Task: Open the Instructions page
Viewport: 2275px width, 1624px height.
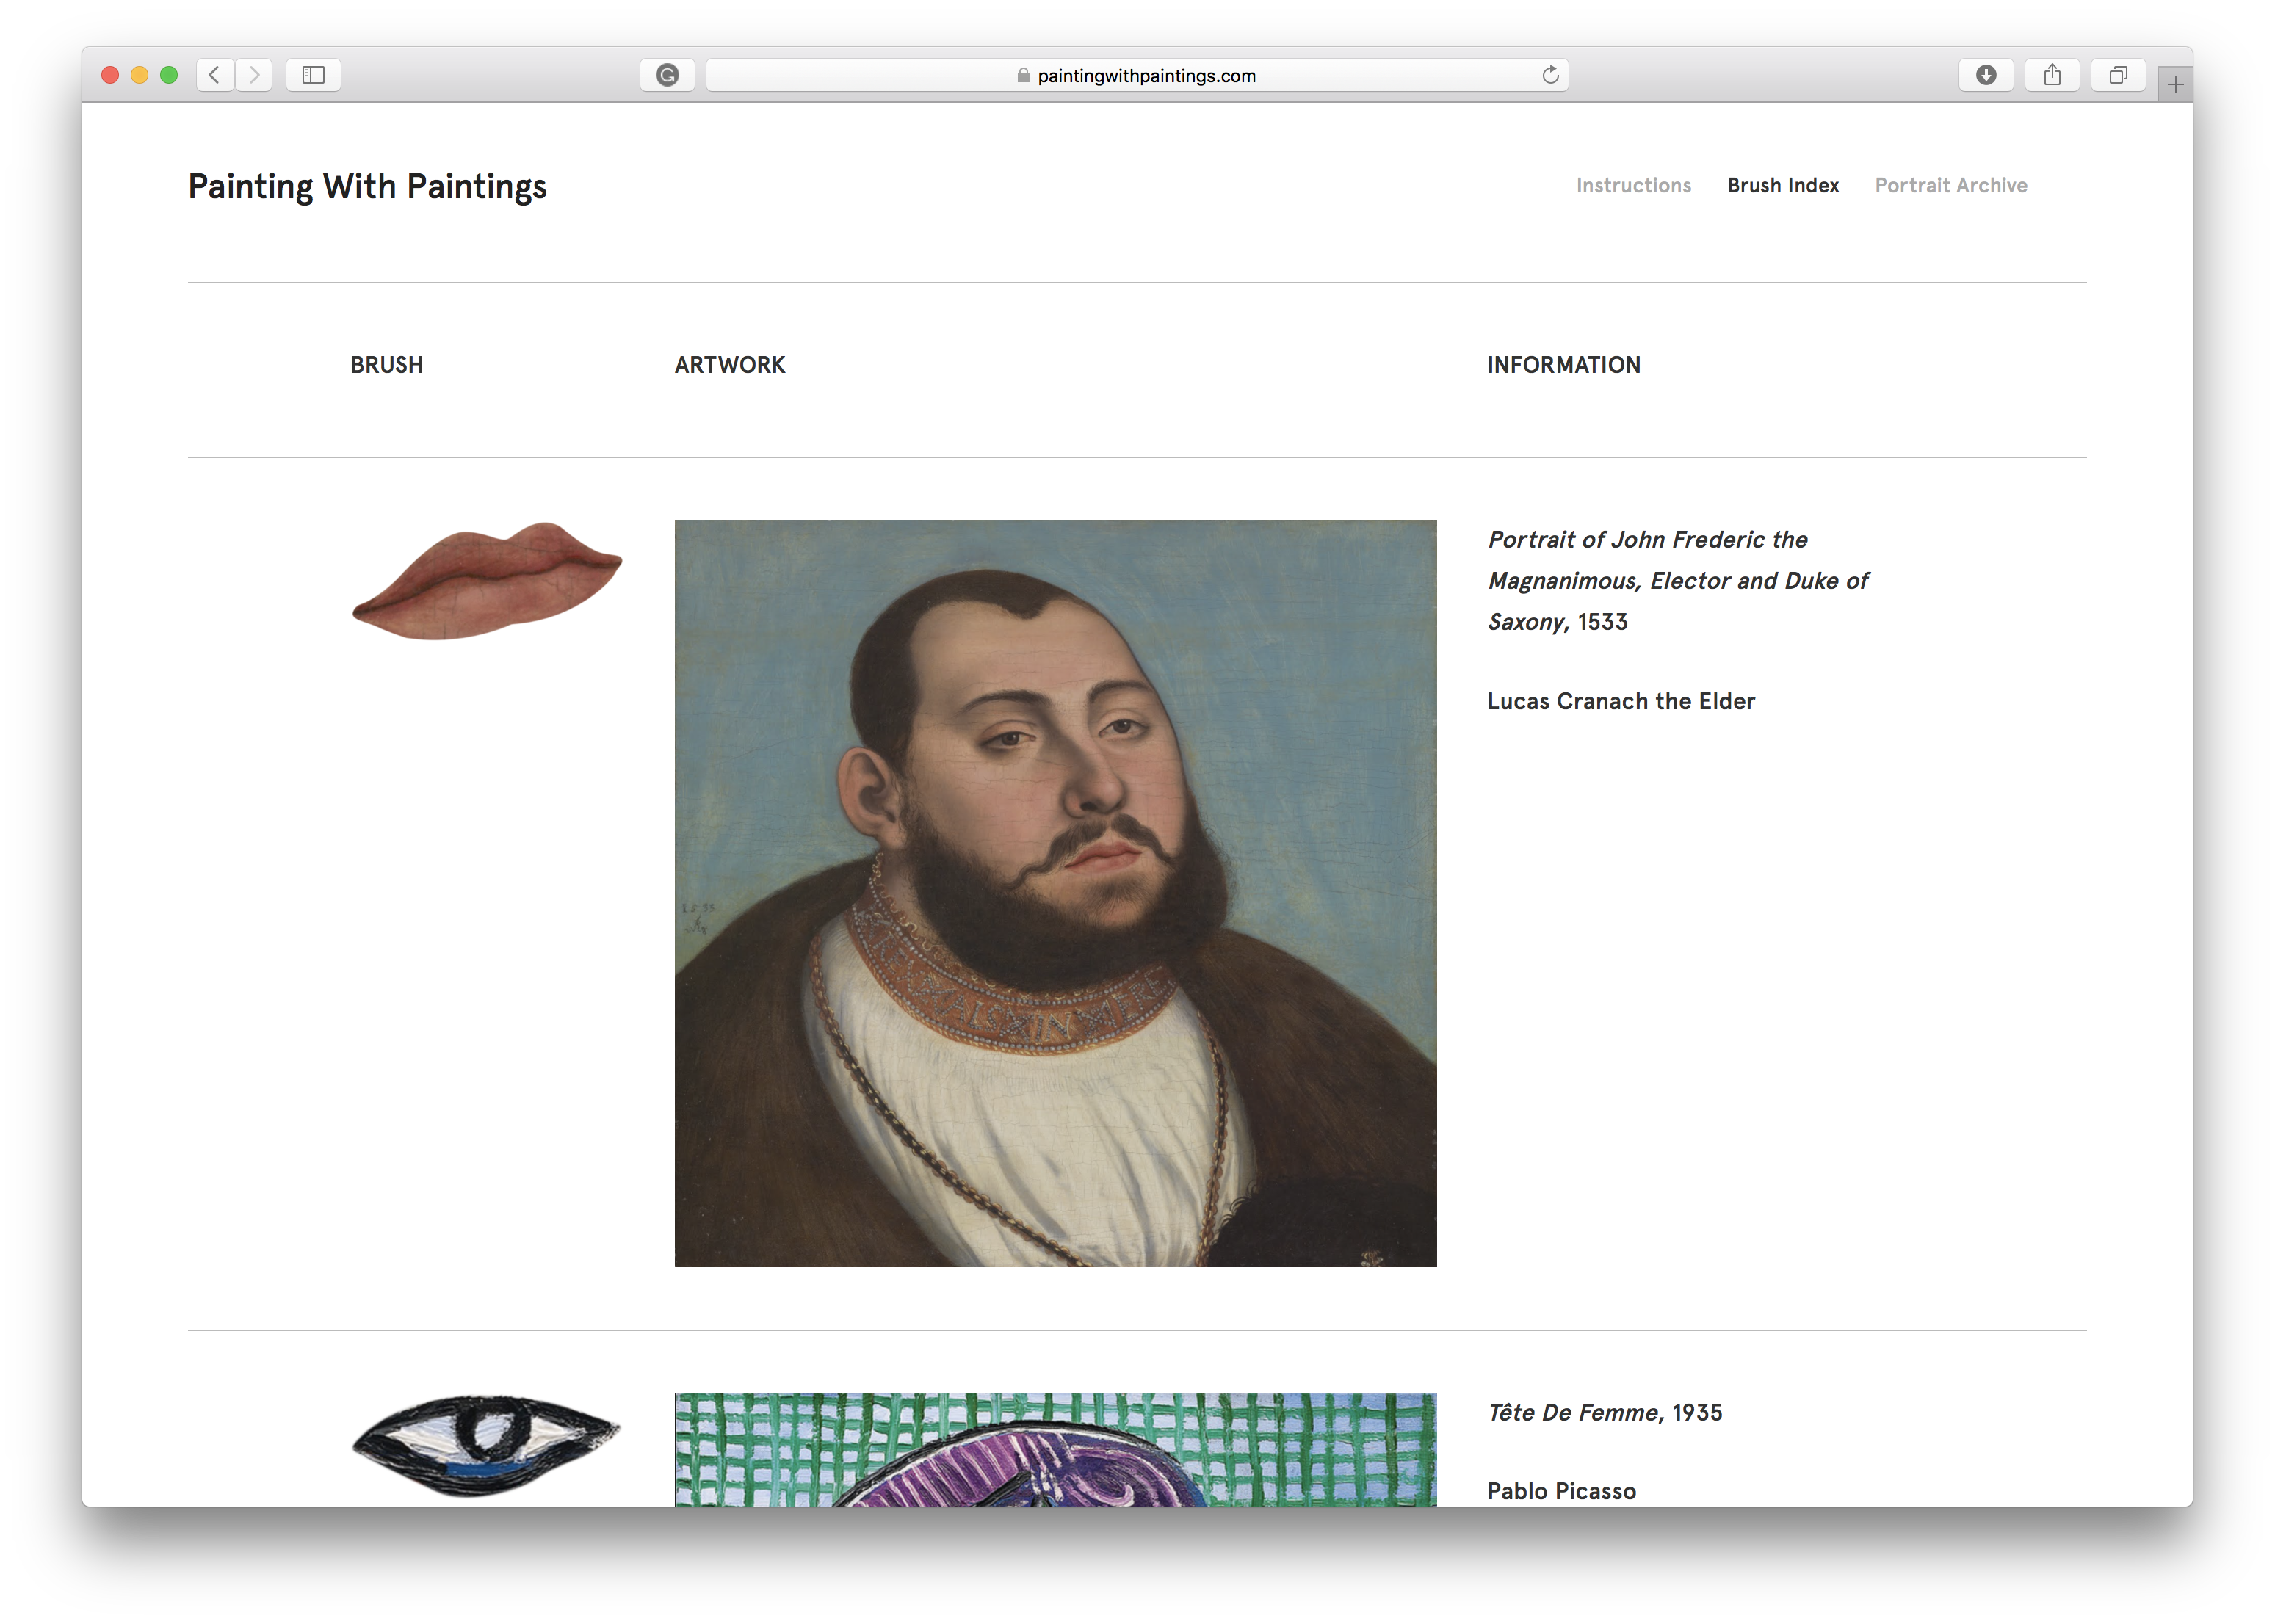Action: [x=1633, y=185]
